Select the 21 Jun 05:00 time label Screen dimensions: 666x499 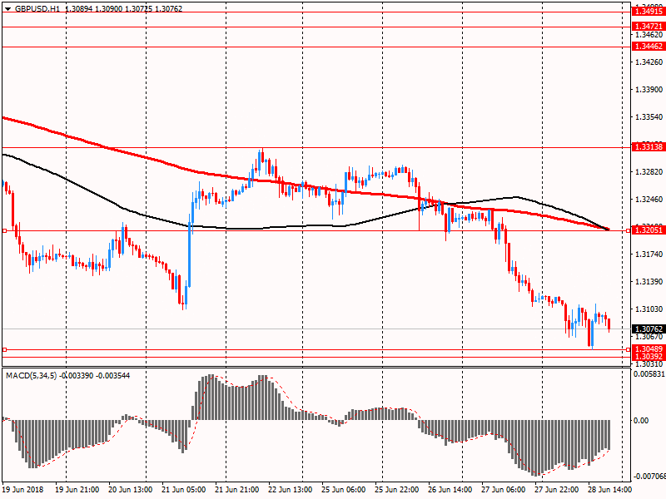pyautogui.click(x=184, y=490)
